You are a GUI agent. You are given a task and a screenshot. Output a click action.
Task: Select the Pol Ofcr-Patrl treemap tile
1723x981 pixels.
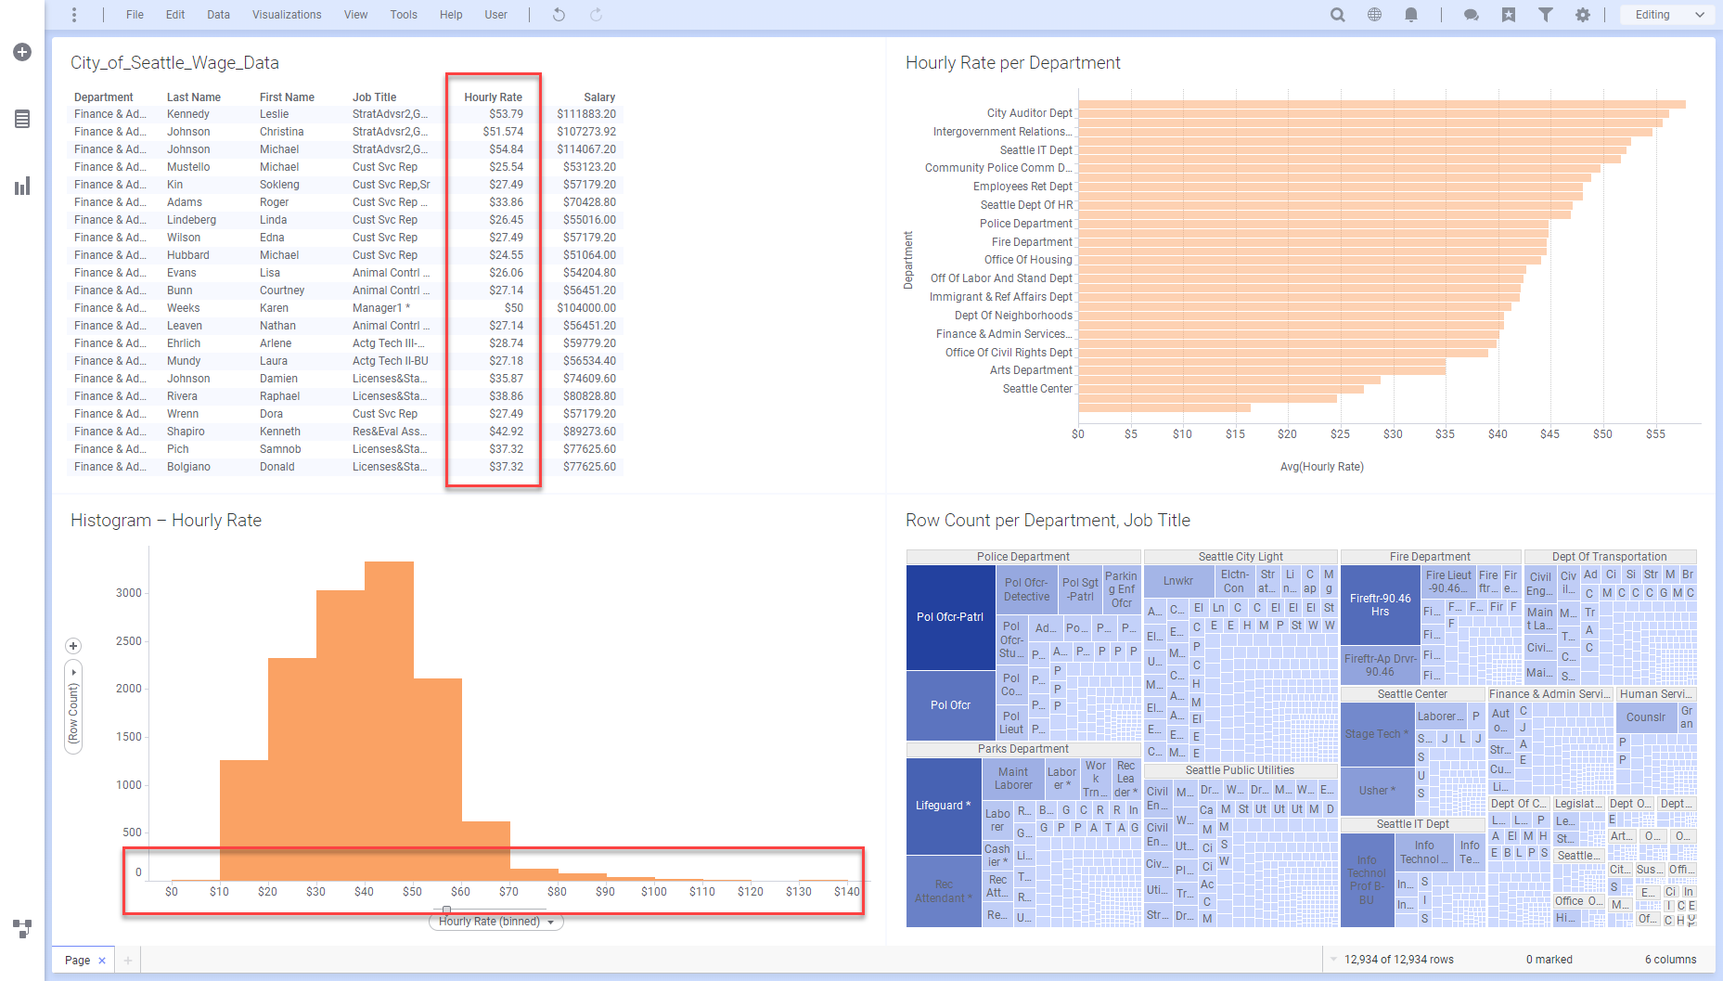[x=950, y=617]
